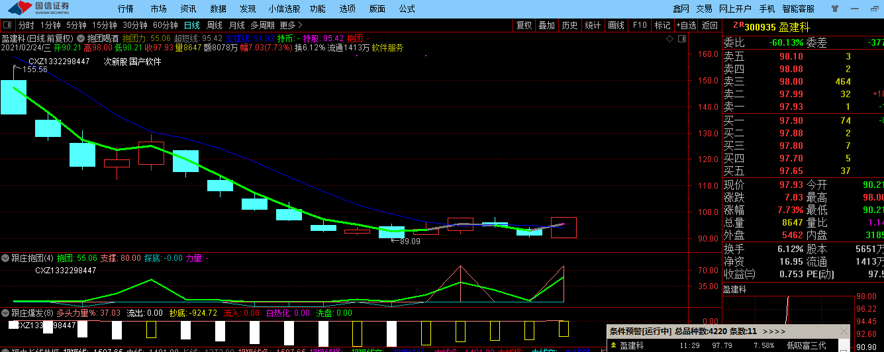Switch to 5分钟 period tab
The width and height of the screenshot is (884, 352).
77,25
